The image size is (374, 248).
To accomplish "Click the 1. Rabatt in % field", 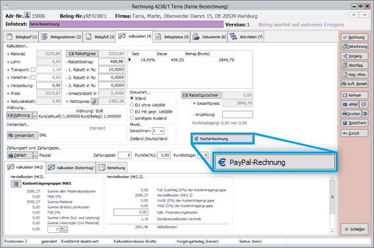I will click(x=112, y=70).
